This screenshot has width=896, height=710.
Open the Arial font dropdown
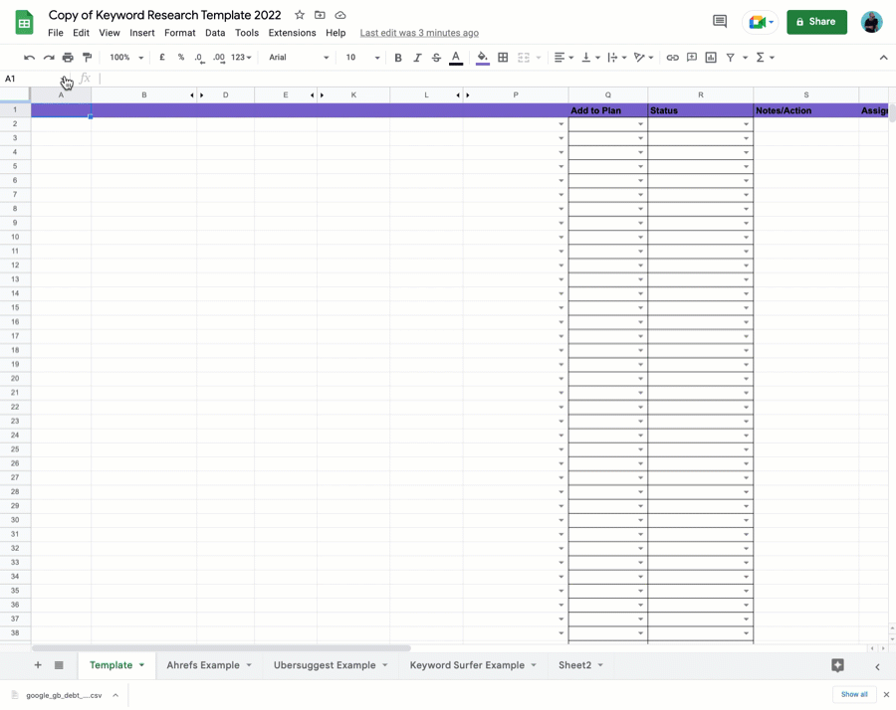(x=298, y=58)
